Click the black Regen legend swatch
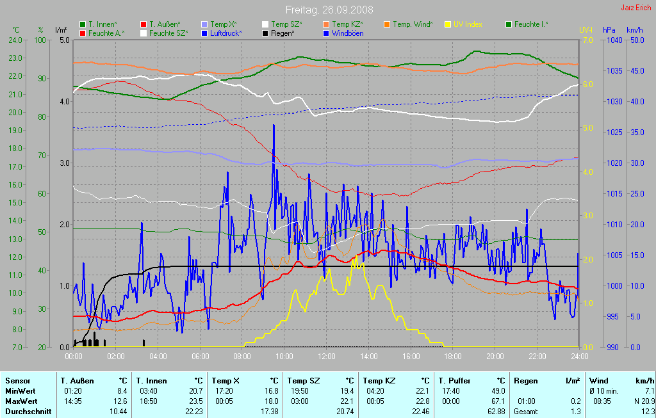The image size is (656, 418). (265, 33)
